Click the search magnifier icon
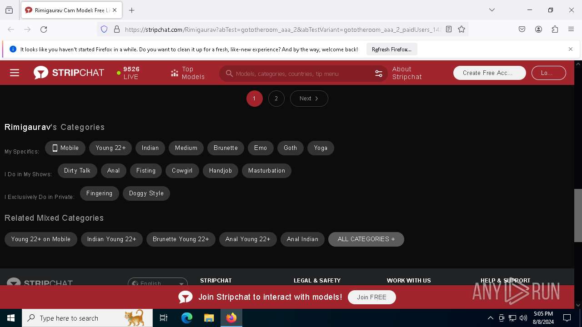Viewport: 582px width, 327px height. click(x=229, y=73)
